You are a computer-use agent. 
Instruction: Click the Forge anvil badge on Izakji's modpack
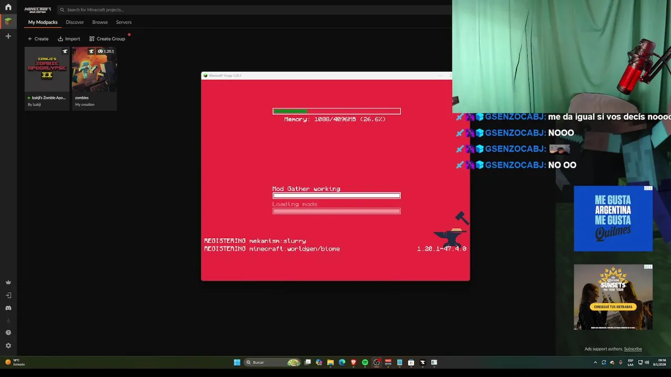(x=65, y=51)
